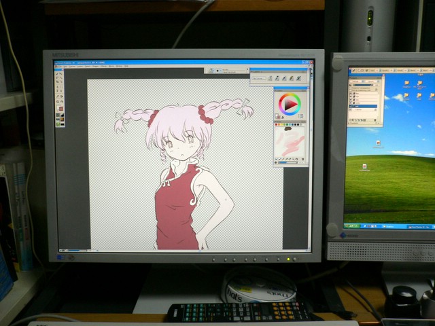Viewport: 435px width, 326px height.
Task: Expand the collapsed palette below Layers
Action: [349, 123]
